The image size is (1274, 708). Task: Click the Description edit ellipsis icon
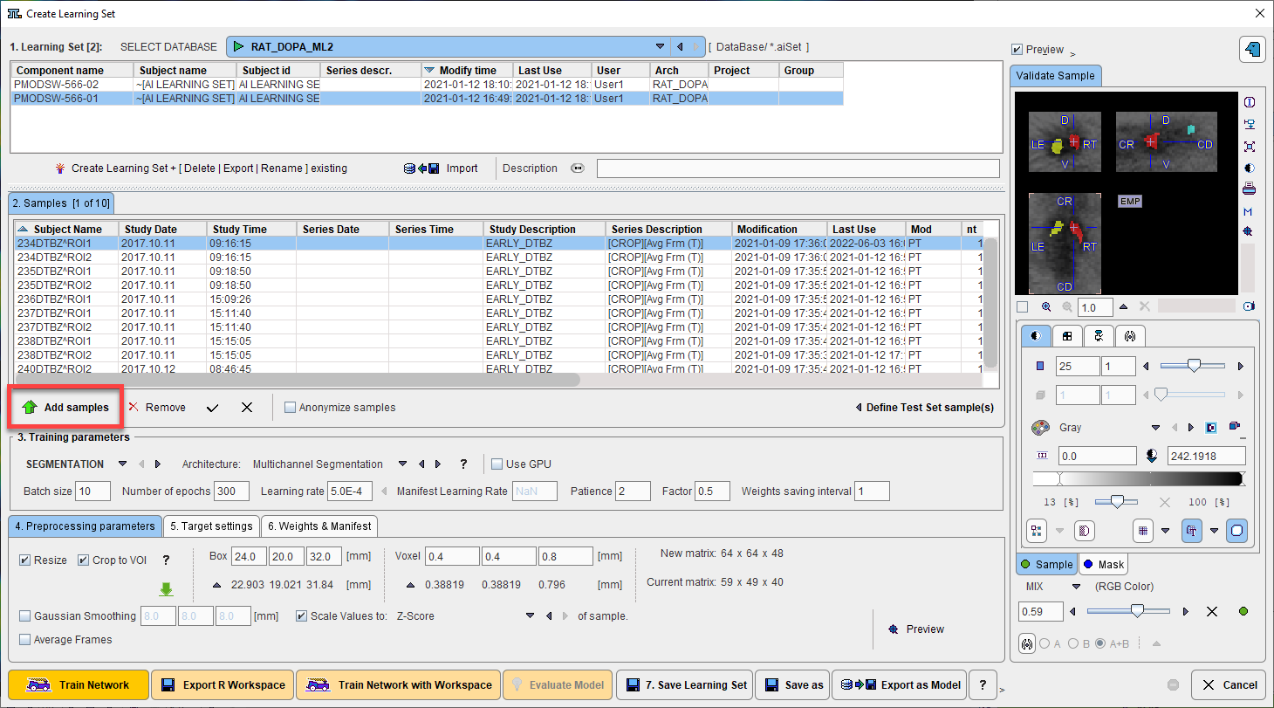[x=577, y=168]
